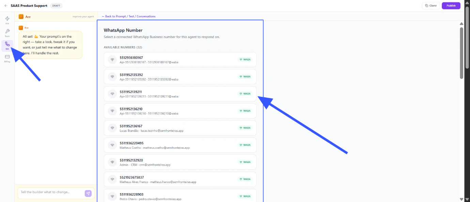Screen dimensions: 470x202
Task: Click the signal icon for number 5511952136167
Action: (112, 128)
